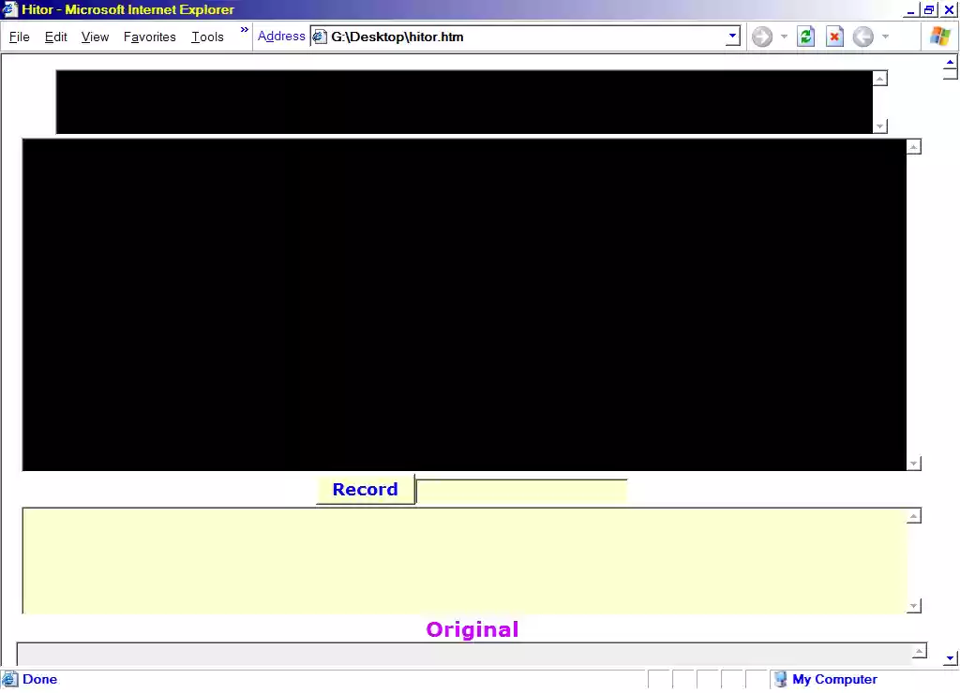Click the Windows logo icon in the toolbar
This screenshot has width=960, height=693.
click(x=939, y=37)
